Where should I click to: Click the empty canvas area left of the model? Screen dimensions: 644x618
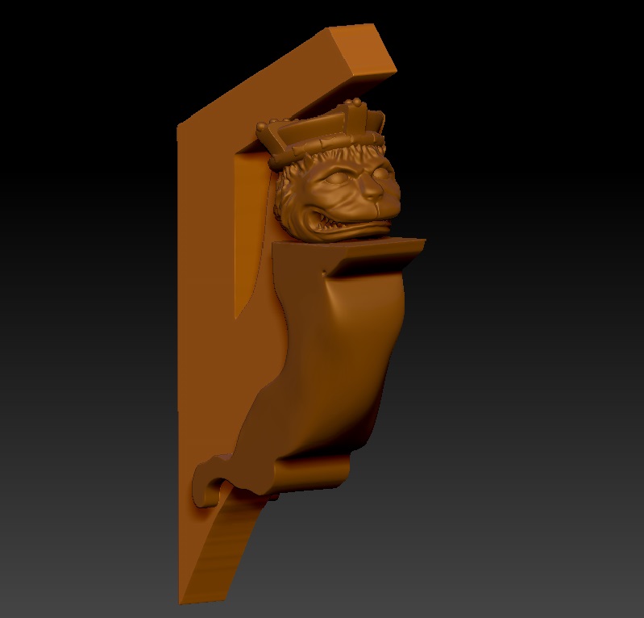coord(81,323)
